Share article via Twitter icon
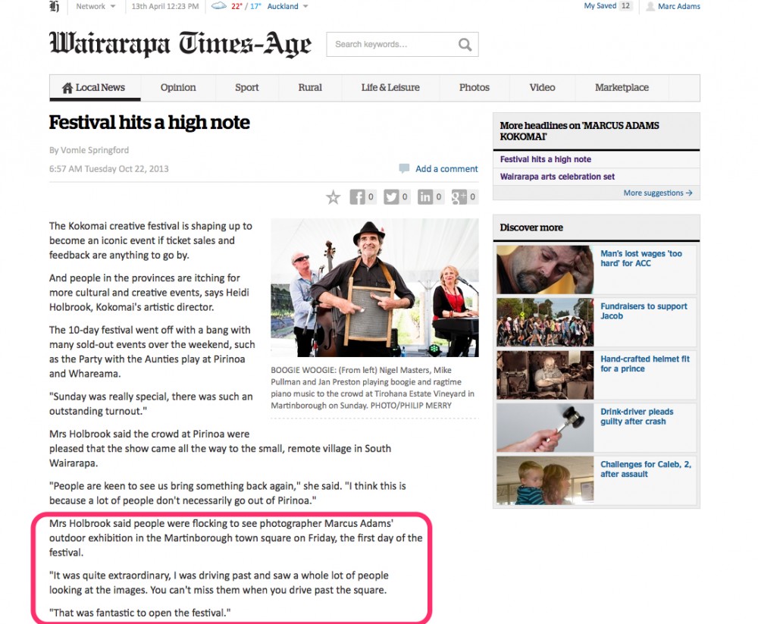The height and width of the screenshot is (624, 758). tap(391, 197)
